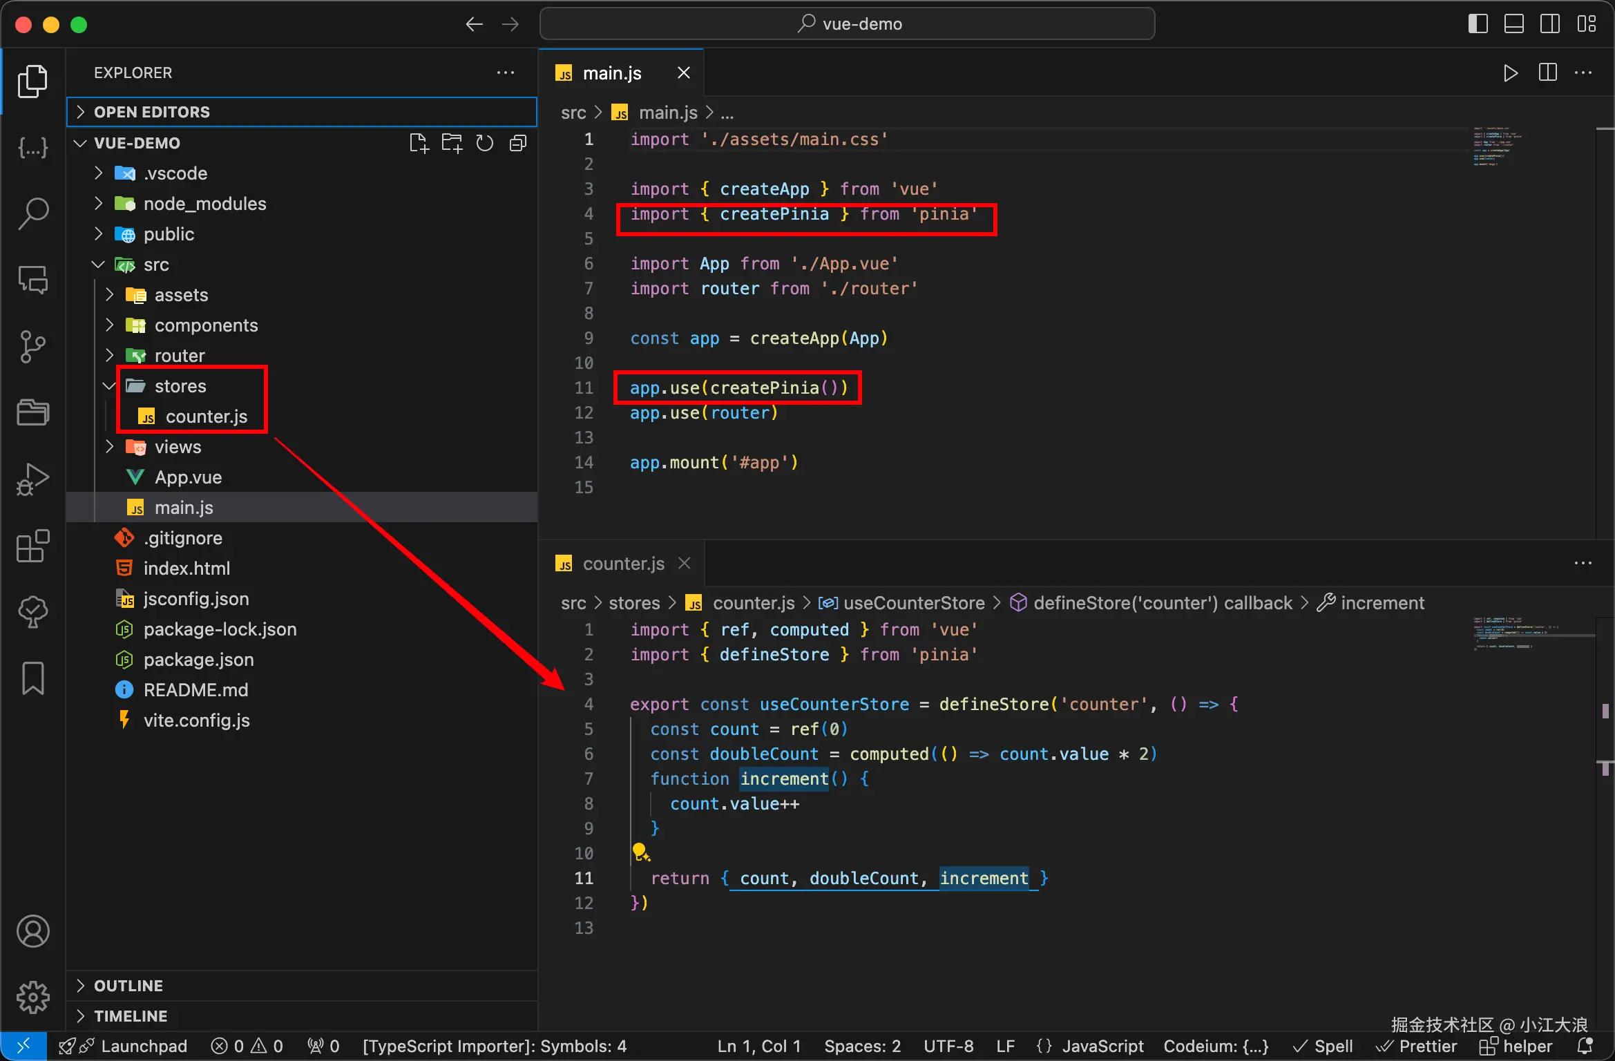Open the Manage gear icon
This screenshot has width=1615, height=1061.
32,997
